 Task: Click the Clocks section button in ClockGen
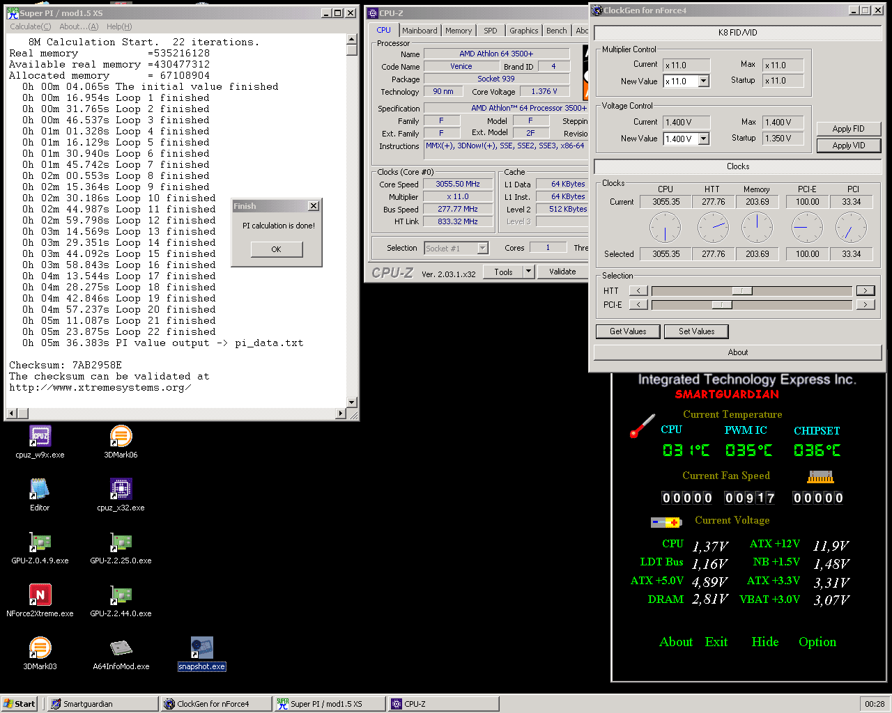(738, 166)
